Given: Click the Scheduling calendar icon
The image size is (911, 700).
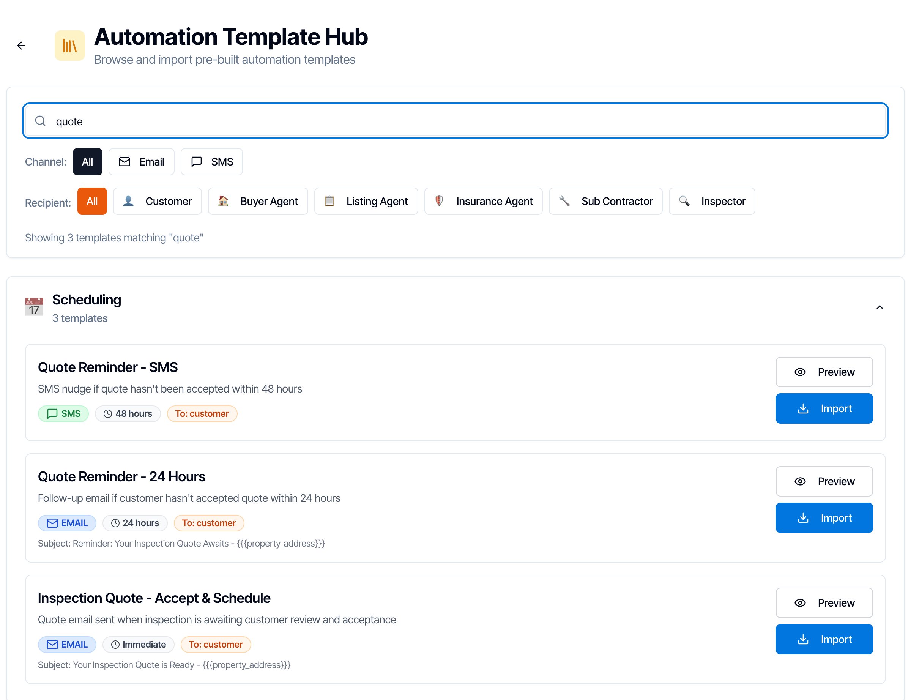Looking at the screenshot, I should click(x=34, y=307).
